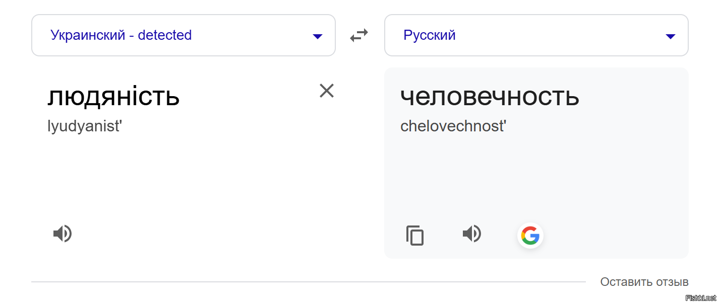This screenshot has height=304, width=719.
Task: Select the Украинский - detected label
Action: click(x=121, y=35)
